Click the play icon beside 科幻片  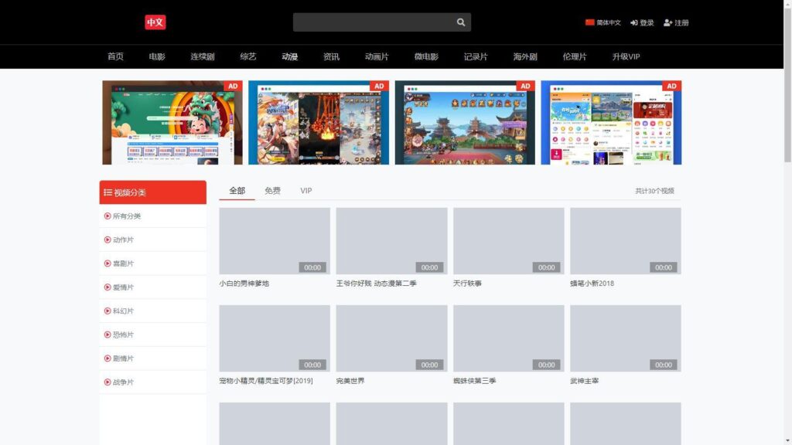pos(108,311)
